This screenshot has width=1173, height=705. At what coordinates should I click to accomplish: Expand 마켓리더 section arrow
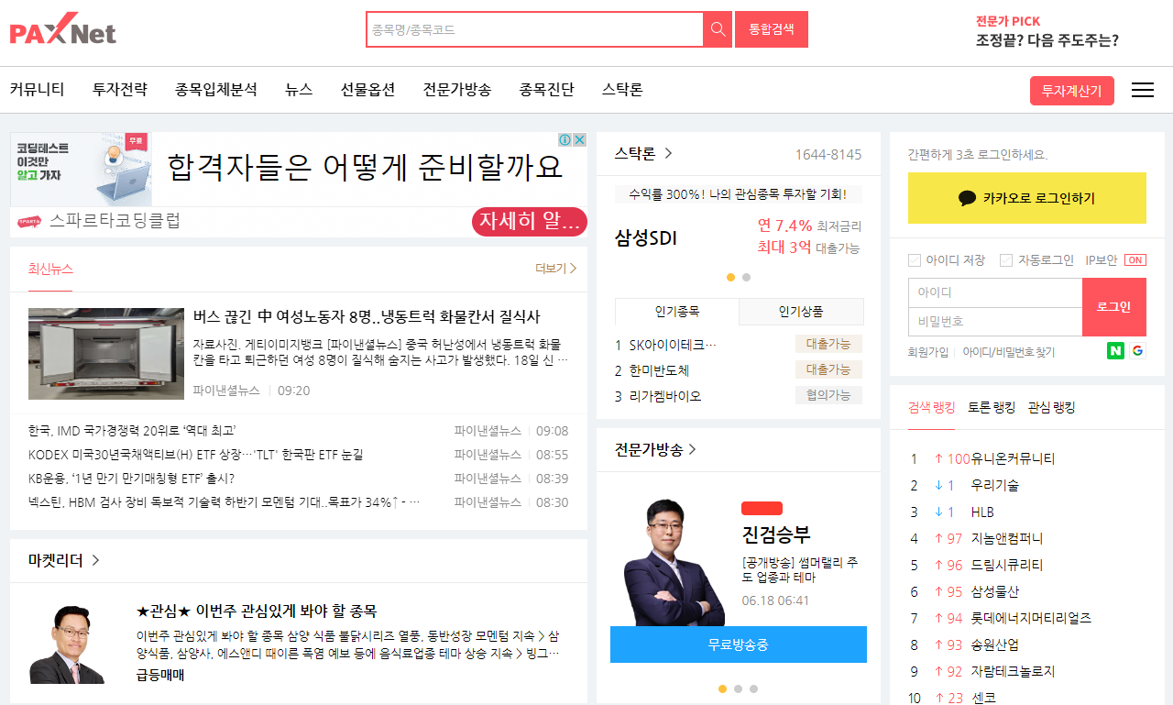point(95,560)
